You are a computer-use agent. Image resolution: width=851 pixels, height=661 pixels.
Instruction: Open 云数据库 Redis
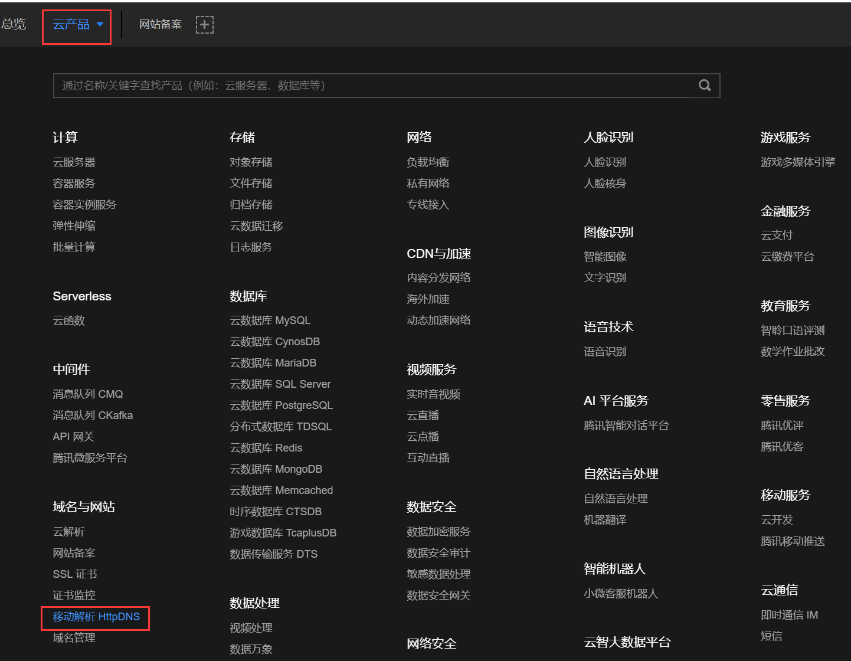pyautogui.click(x=266, y=448)
